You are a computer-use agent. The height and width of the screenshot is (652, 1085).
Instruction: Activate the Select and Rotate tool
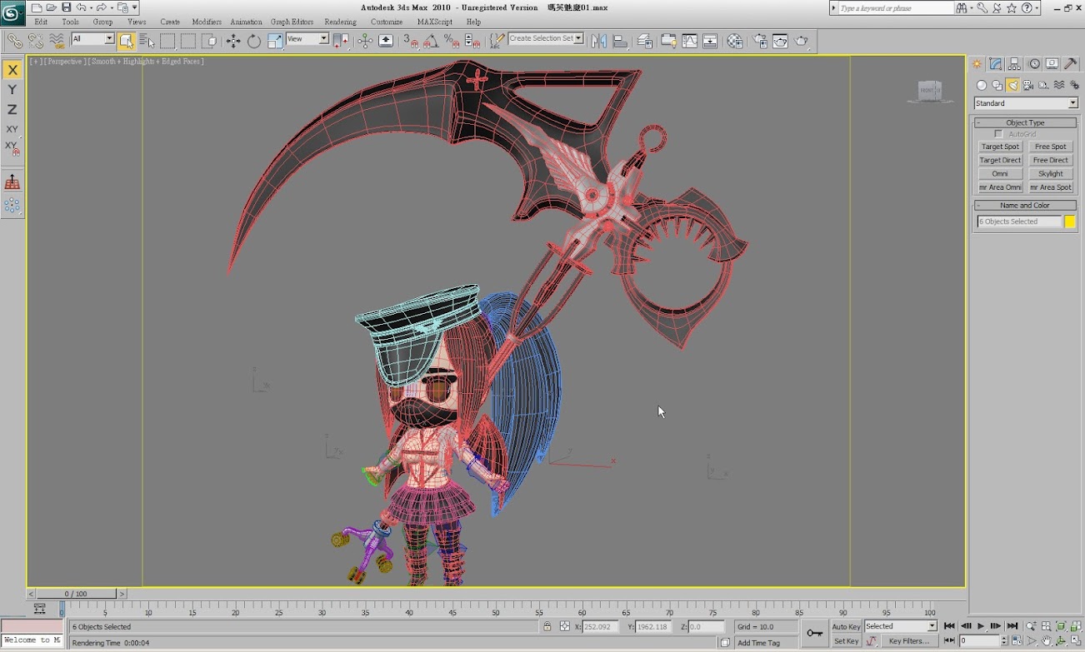click(254, 40)
